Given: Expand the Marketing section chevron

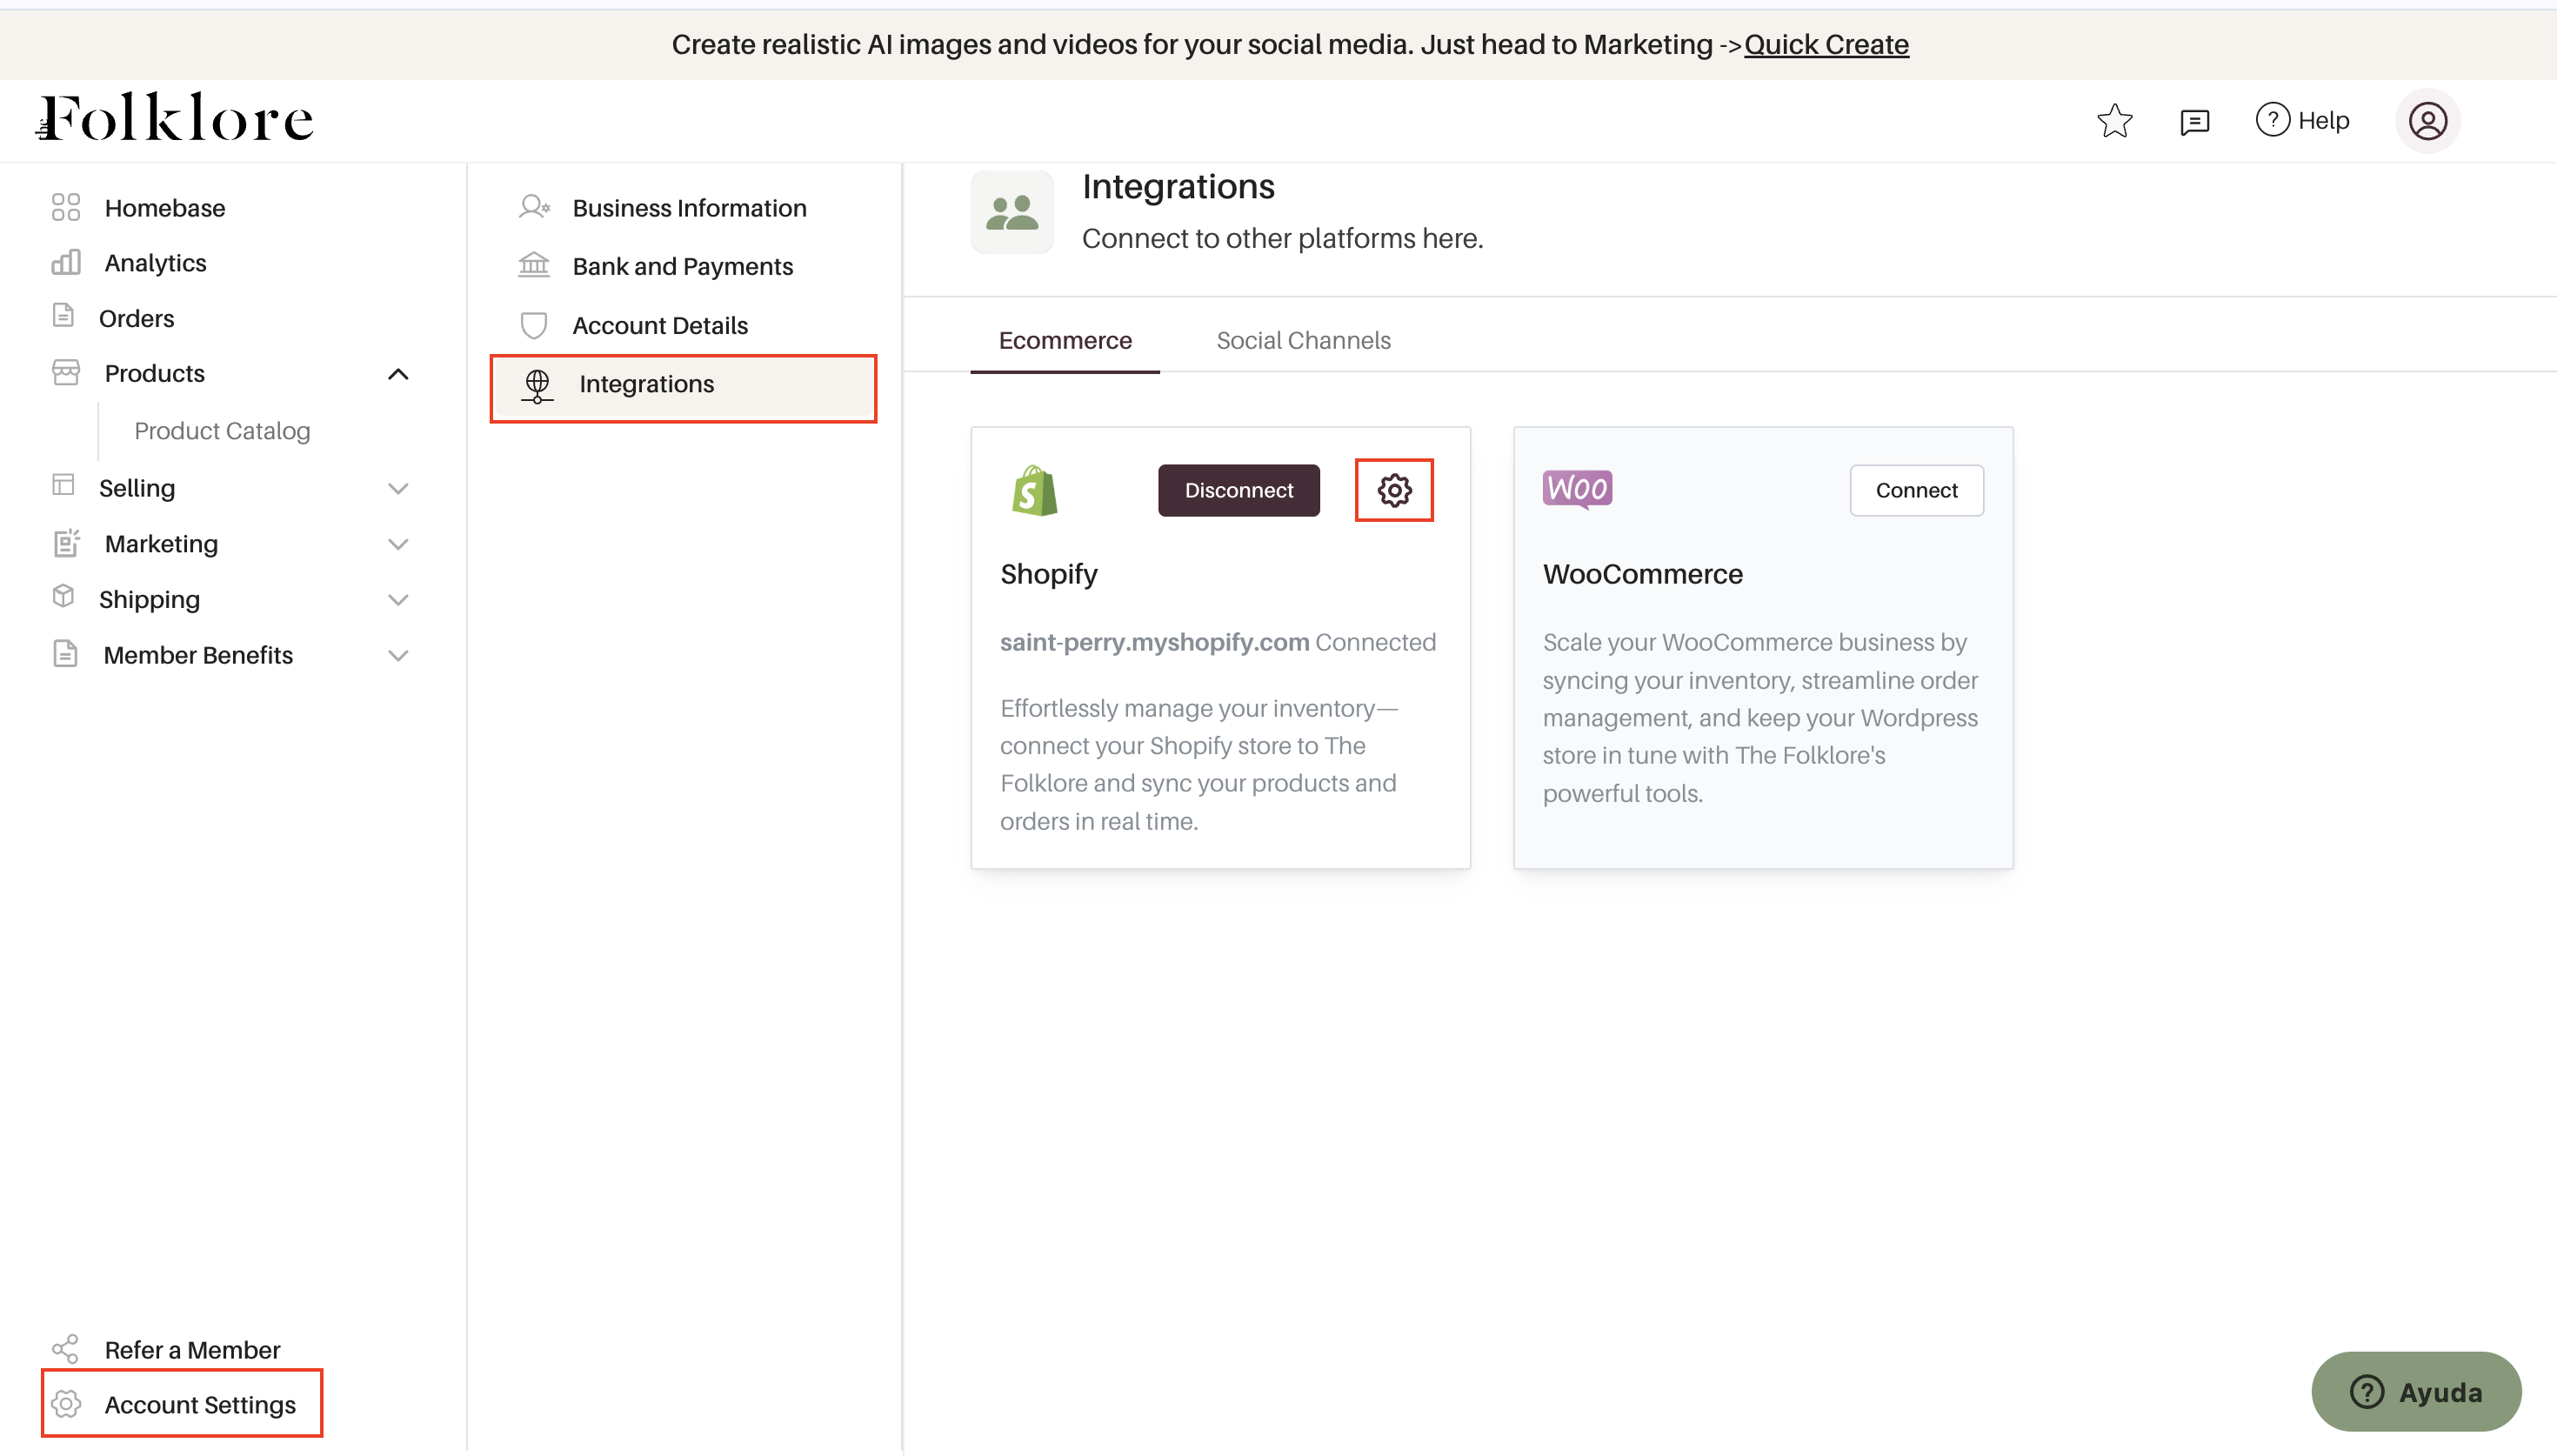Looking at the screenshot, I should click(x=397, y=544).
